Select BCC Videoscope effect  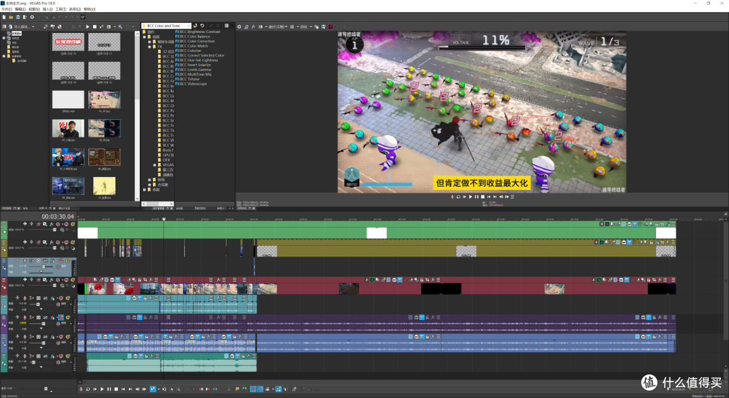pos(191,84)
